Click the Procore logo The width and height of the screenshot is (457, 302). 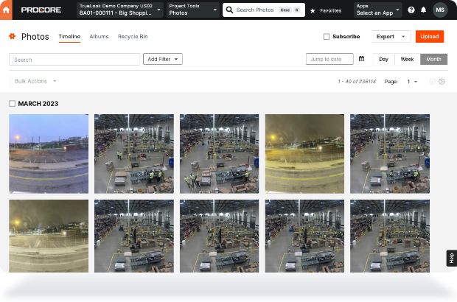tap(41, 10)
